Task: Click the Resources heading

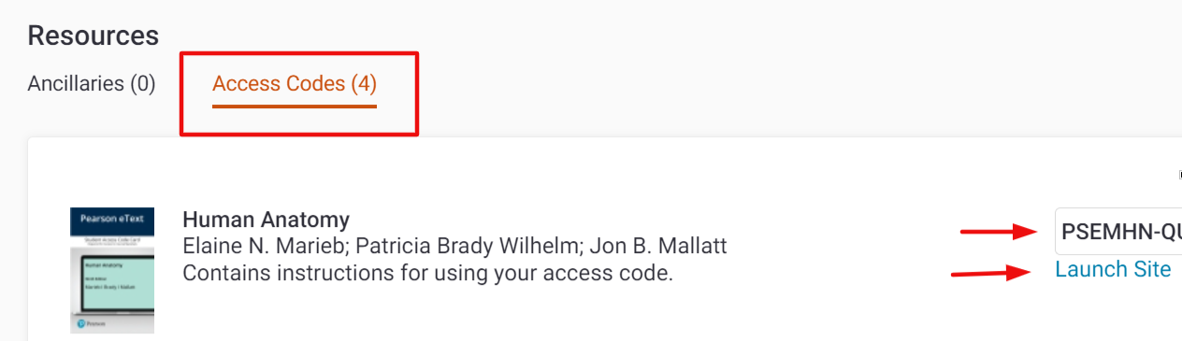Action: [x=94, y=36]
